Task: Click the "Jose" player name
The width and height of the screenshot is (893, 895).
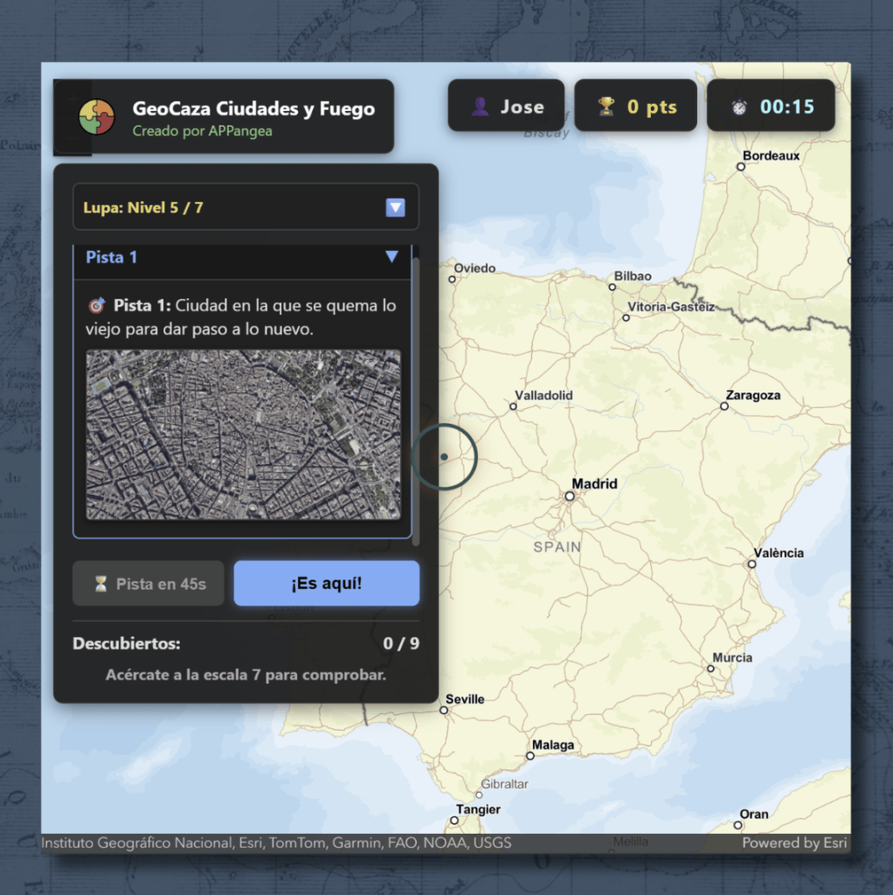Action: [x=523, y=107]
